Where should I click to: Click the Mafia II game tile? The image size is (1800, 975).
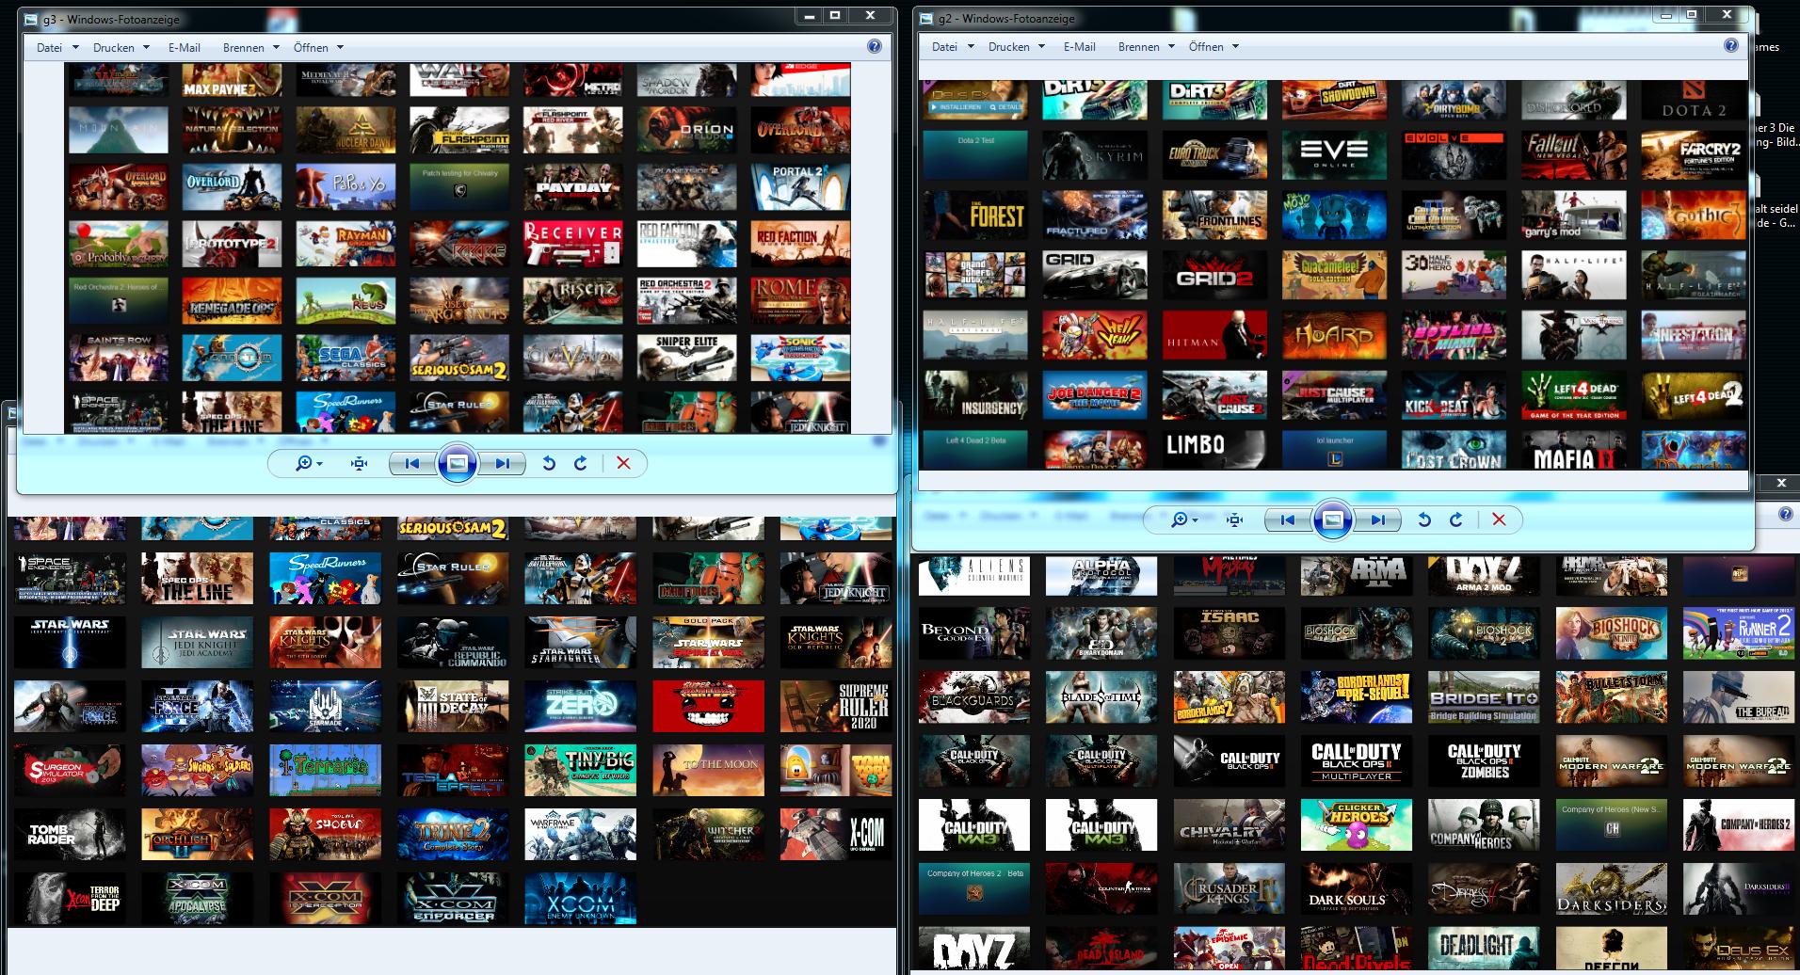coord(1573,450)
